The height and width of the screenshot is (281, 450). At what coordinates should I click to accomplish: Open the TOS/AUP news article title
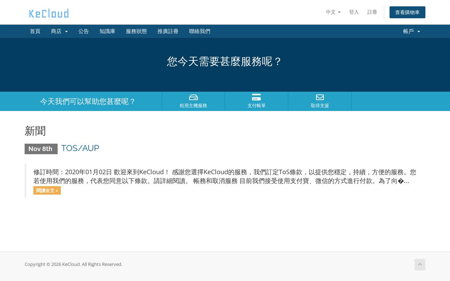[x=80, y=148]
